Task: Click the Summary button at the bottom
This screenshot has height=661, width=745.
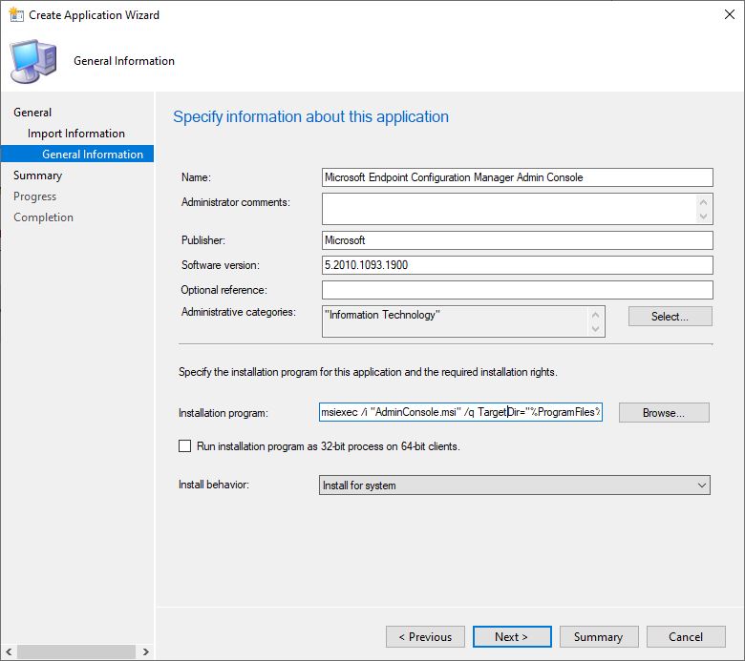Action: tap(599, 637)
